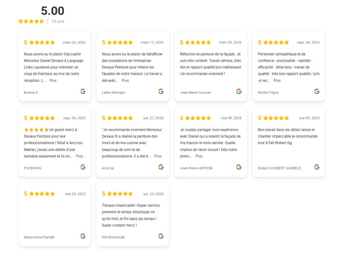This screenshot has width=350, height=254.
Task: Read more of Arta Ga review
Action: [x=158, y=156]
